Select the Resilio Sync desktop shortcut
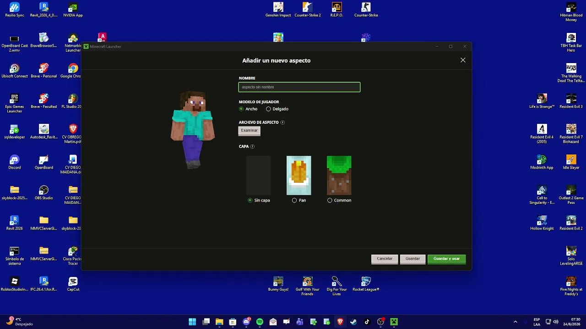The image size is (586, 329). [x=15, y=10]
